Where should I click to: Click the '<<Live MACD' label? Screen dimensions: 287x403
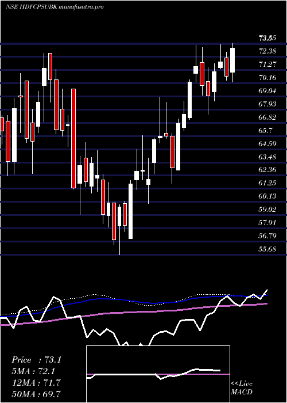pos(242,388)
